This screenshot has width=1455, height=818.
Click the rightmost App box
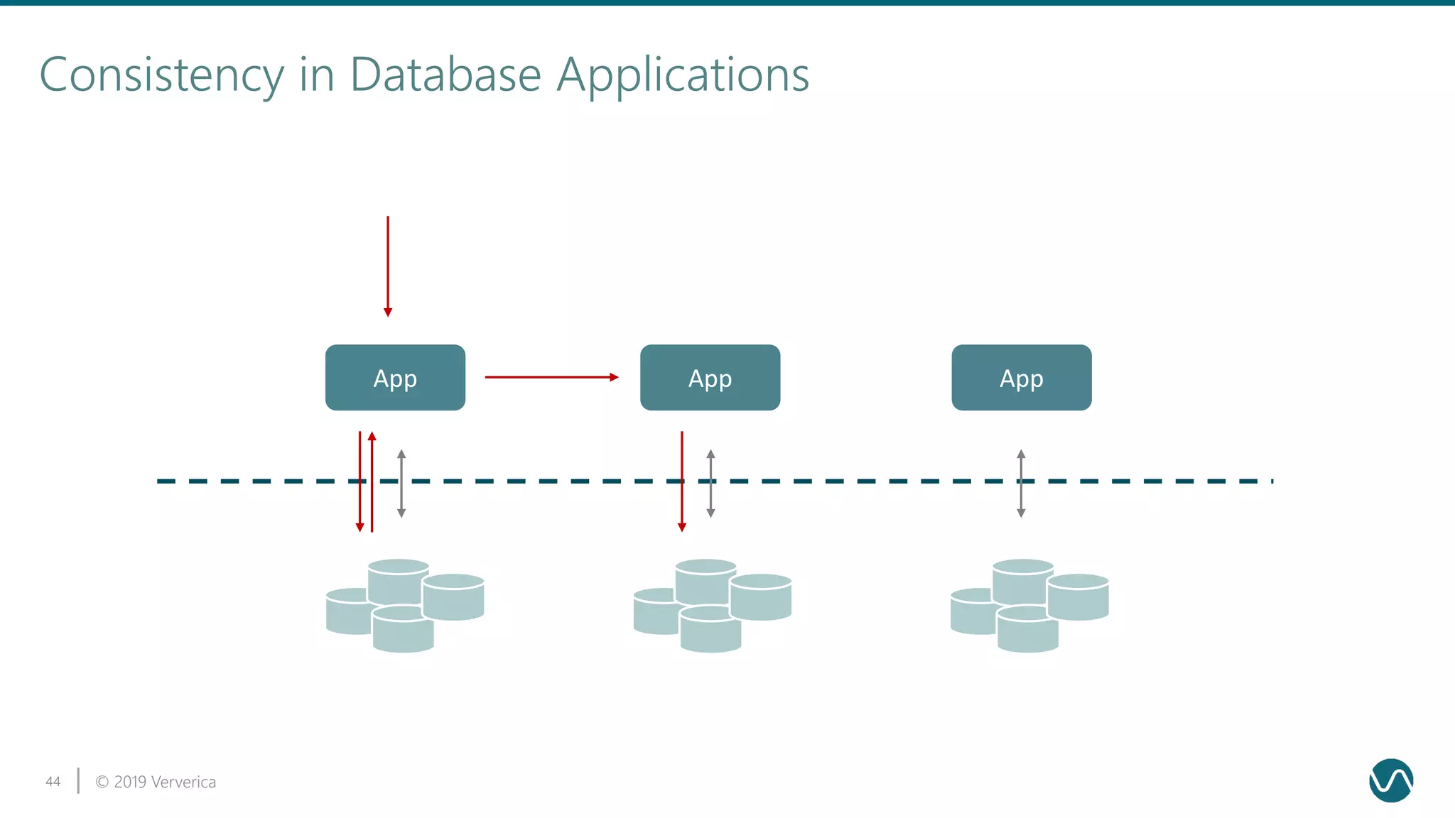pyautogui.click(x=1021, y=378)
